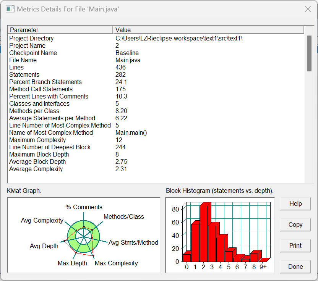Print the metrics report
Viewport: 318px width, 281px height.
click(295, 246)
